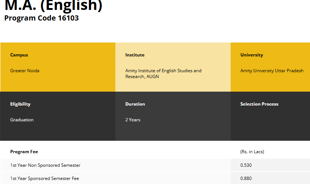Click the Duration heading
Image resolution: width=310 pixels, height=184 pixels.
pos(135,104)
